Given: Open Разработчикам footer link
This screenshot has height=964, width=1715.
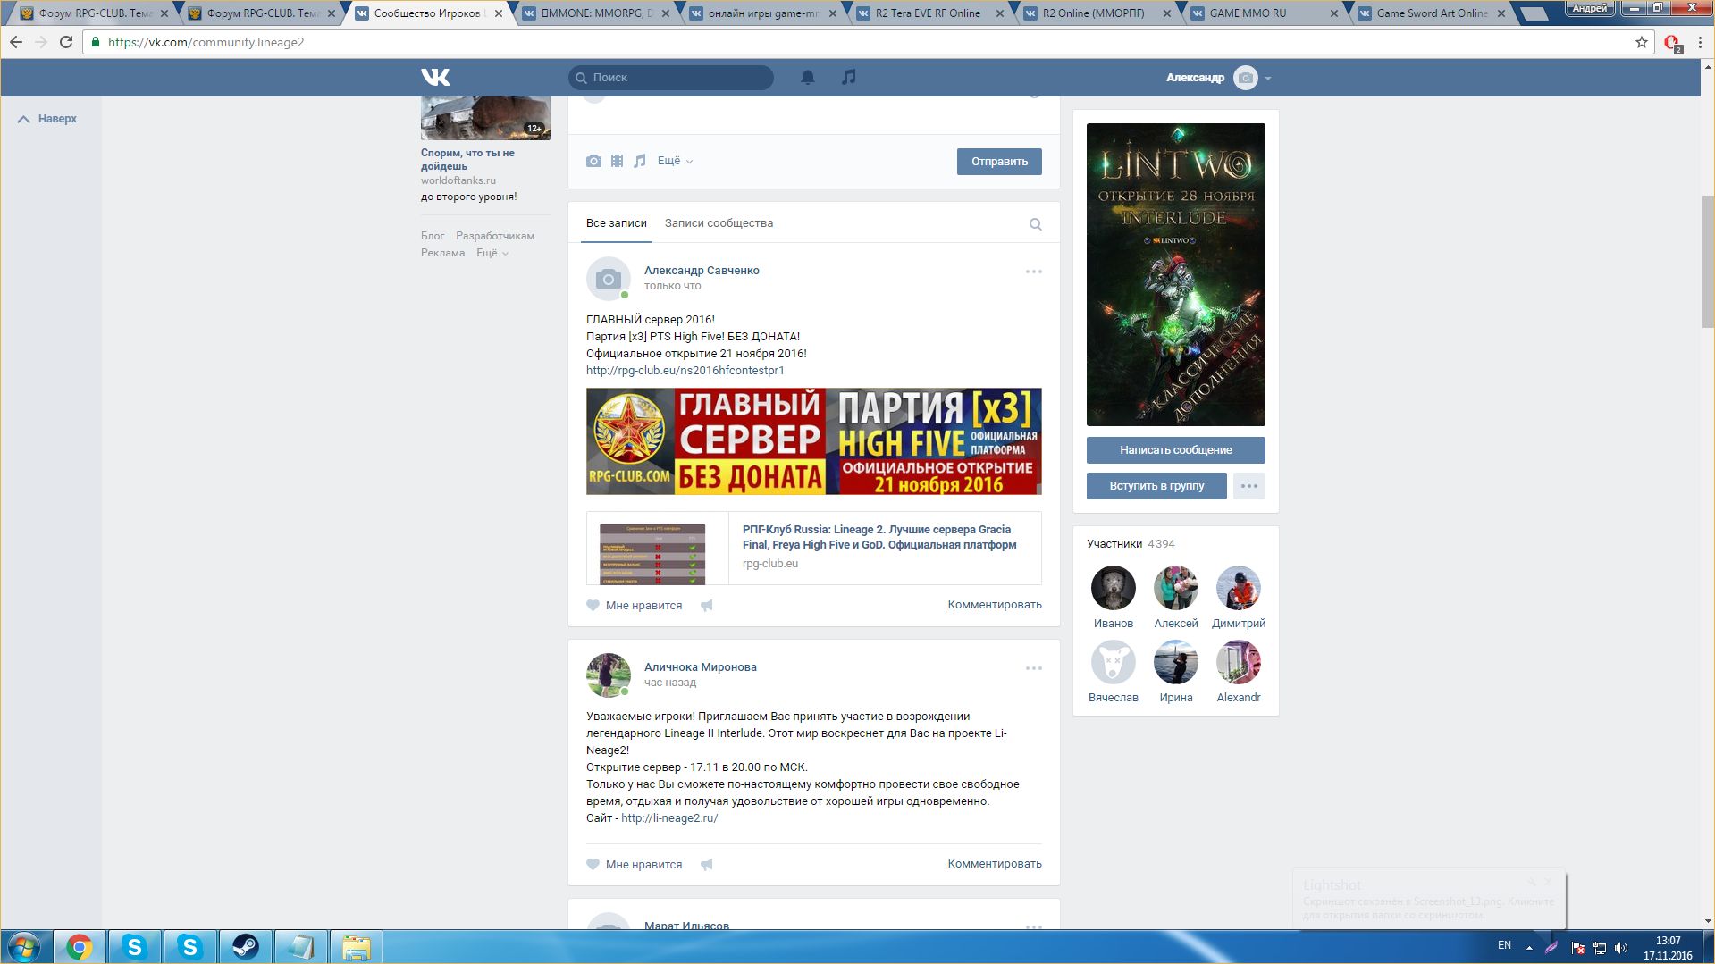Looking at the screenshot, I should tap(495, 236).
